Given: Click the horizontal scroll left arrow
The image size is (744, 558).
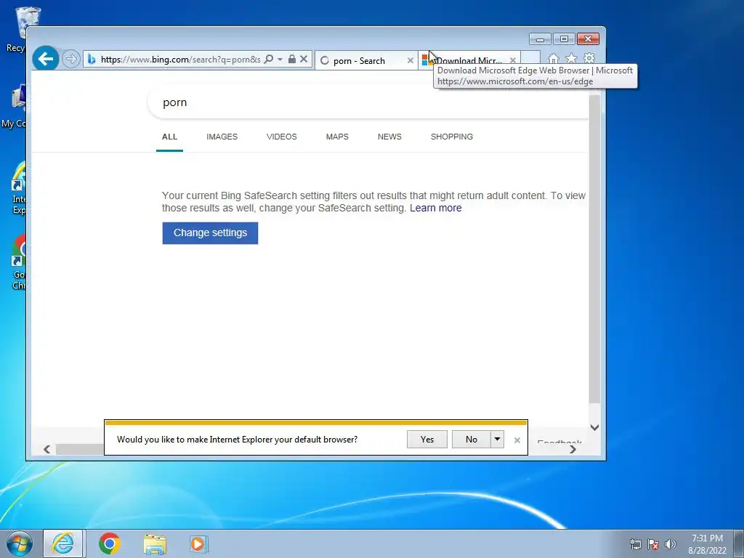Looking at the screenshot, I should (x=46, y=449).
